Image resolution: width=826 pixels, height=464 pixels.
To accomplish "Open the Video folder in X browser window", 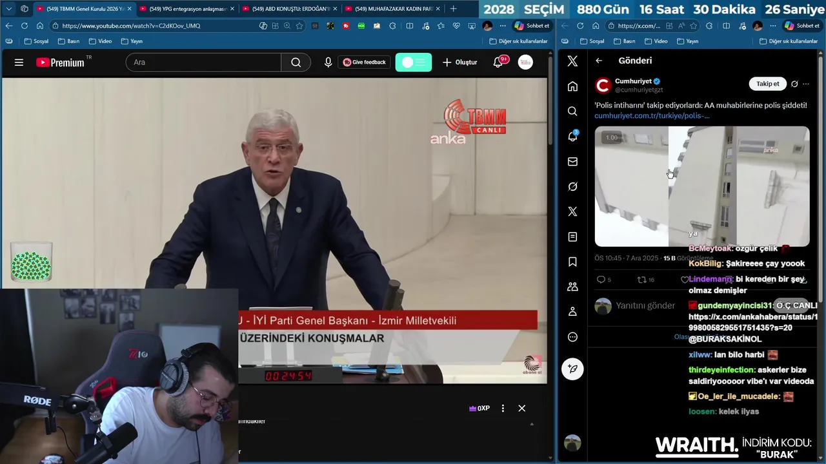I will (x=656, y=41).
